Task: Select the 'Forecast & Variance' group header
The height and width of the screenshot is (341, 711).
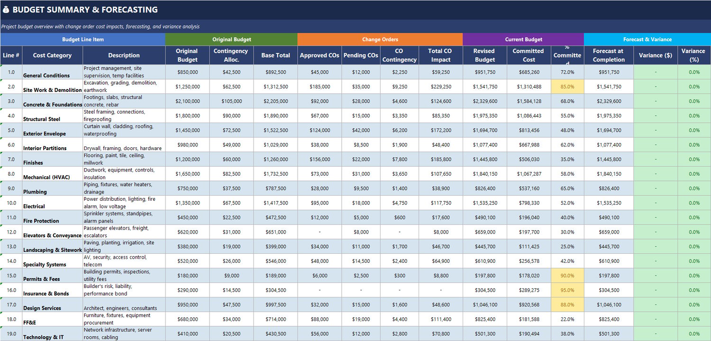Action: [x=647, y=39]
